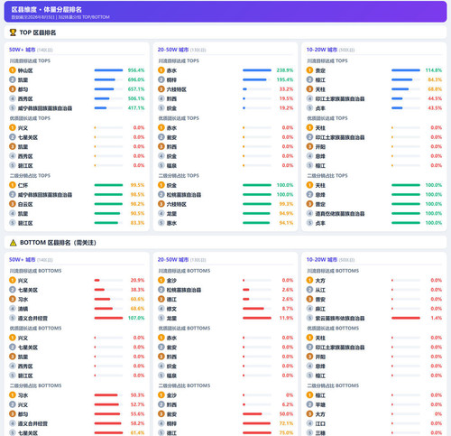Click the trophy icon beside TOP 区县排名
Viewport: 451px width, 436px height.
[13, 32]
